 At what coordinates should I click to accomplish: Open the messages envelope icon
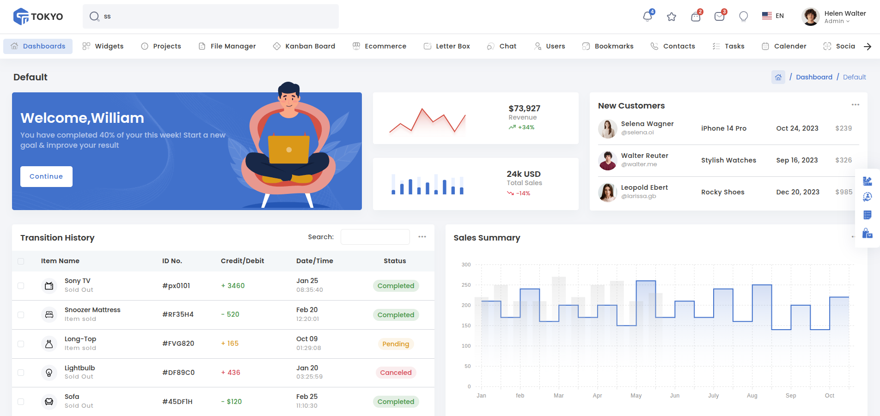point(720,17)
